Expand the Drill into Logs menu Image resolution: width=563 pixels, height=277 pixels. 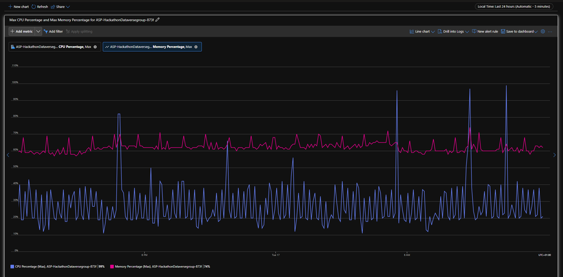[x=454, y=32]
